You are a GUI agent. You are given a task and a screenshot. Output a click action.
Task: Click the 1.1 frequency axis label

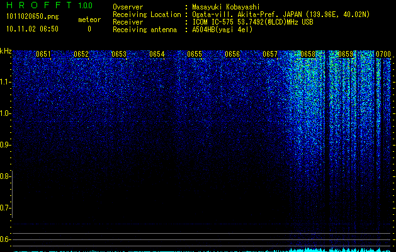pos(5,82)
